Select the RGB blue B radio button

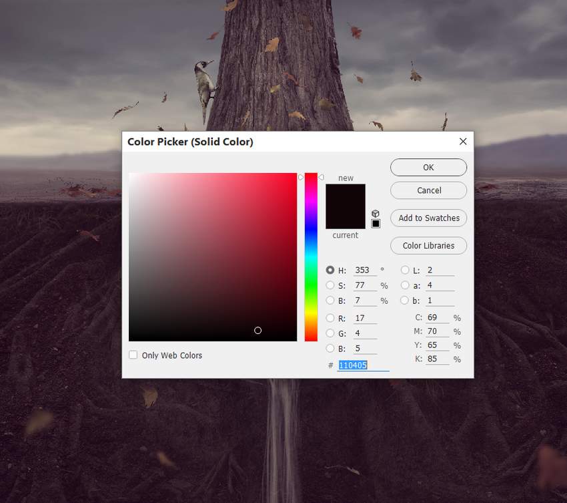click(x=330, y=349)
